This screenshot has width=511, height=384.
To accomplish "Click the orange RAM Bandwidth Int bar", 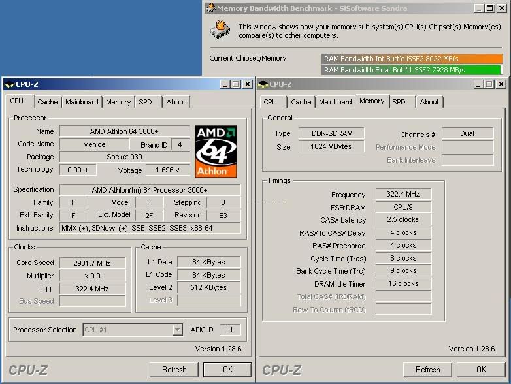I will [412, 59].
